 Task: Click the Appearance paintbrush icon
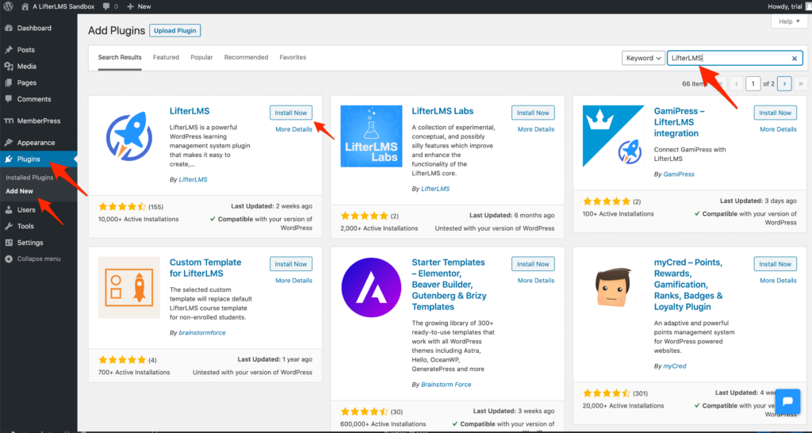tap(8, 143)
